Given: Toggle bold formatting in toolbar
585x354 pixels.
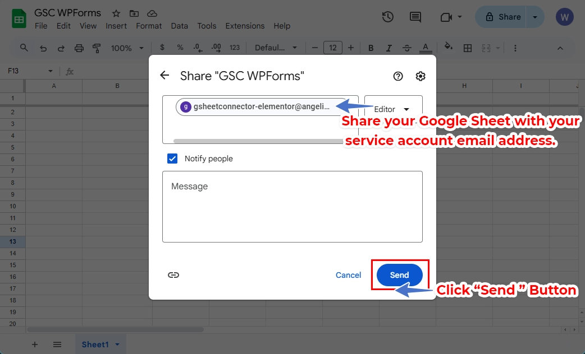Looking at the screenshot, I should [371, 48].
